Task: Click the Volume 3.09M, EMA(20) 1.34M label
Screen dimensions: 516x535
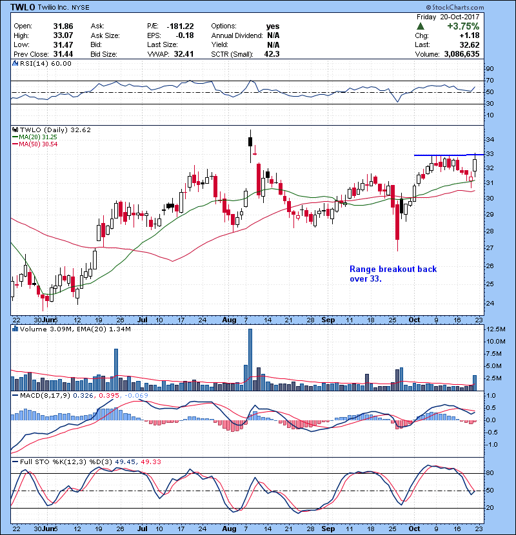Action: click(x=75, y=329)
